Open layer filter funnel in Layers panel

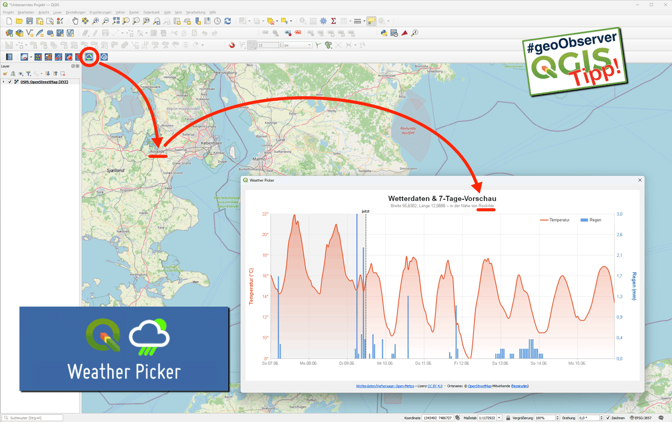pyautogui.click(x=29, y=73)
